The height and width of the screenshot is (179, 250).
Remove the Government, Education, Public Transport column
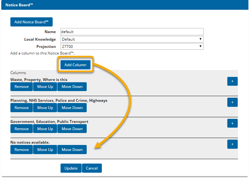click(x=21, y=129)
